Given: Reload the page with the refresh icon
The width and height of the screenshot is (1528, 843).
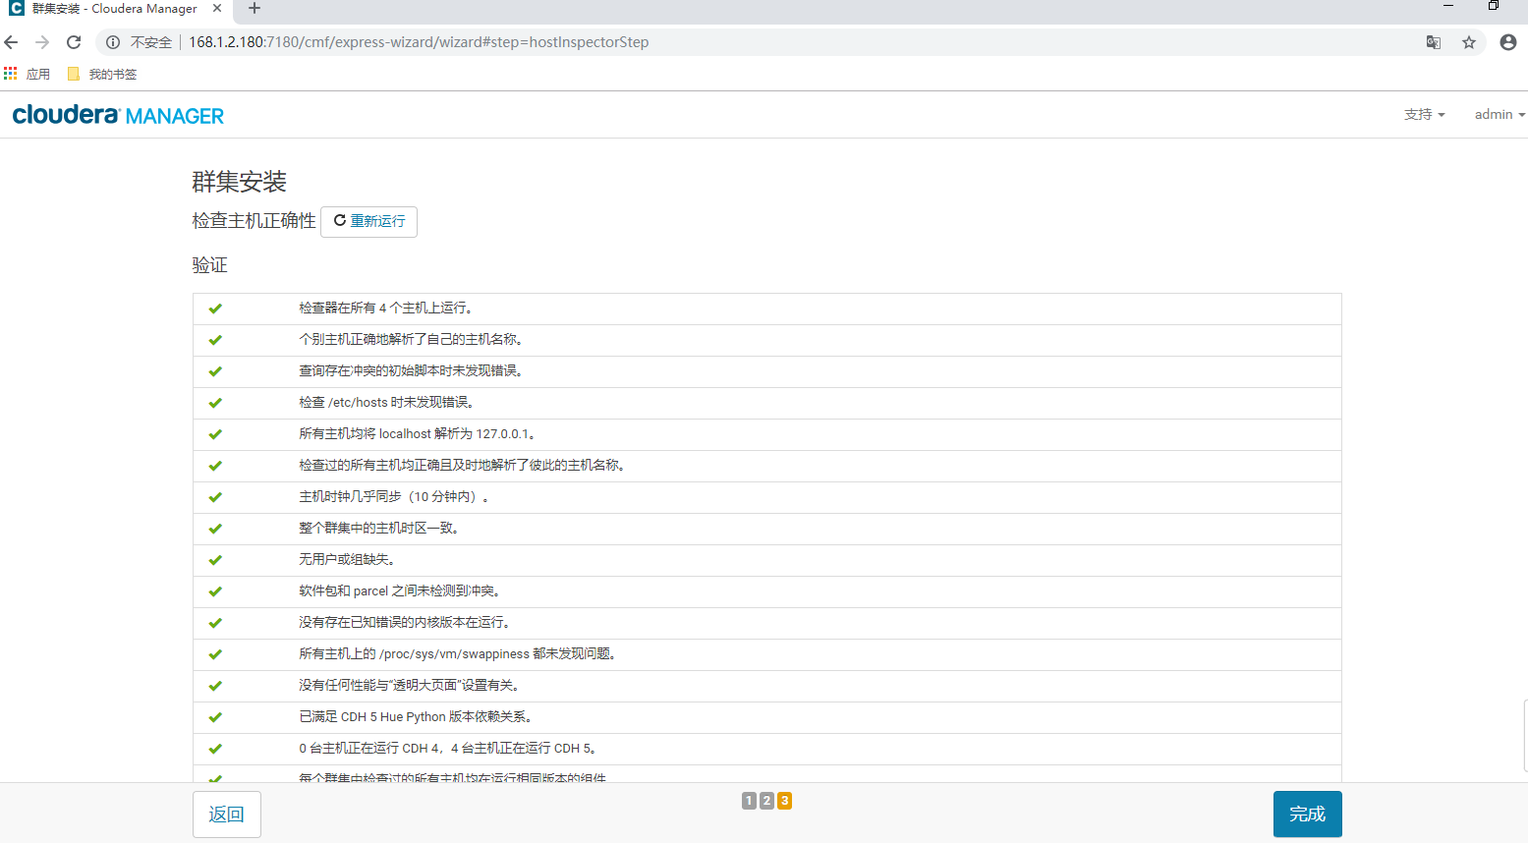Looking at the screenshot, I should point(74,42).
